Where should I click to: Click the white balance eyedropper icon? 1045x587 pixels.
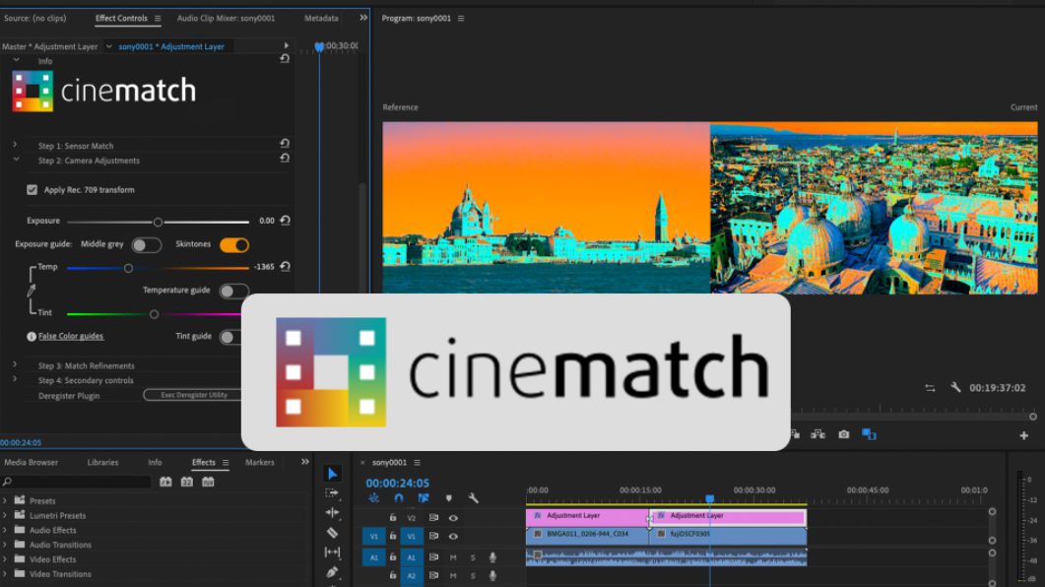[31, 292]
